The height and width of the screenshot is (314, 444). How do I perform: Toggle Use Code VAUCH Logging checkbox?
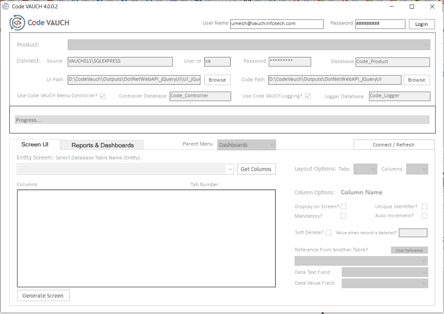[x=307, y=96]
